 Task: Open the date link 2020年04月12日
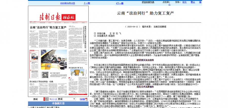pyautogui.click(x=68, y=3)
